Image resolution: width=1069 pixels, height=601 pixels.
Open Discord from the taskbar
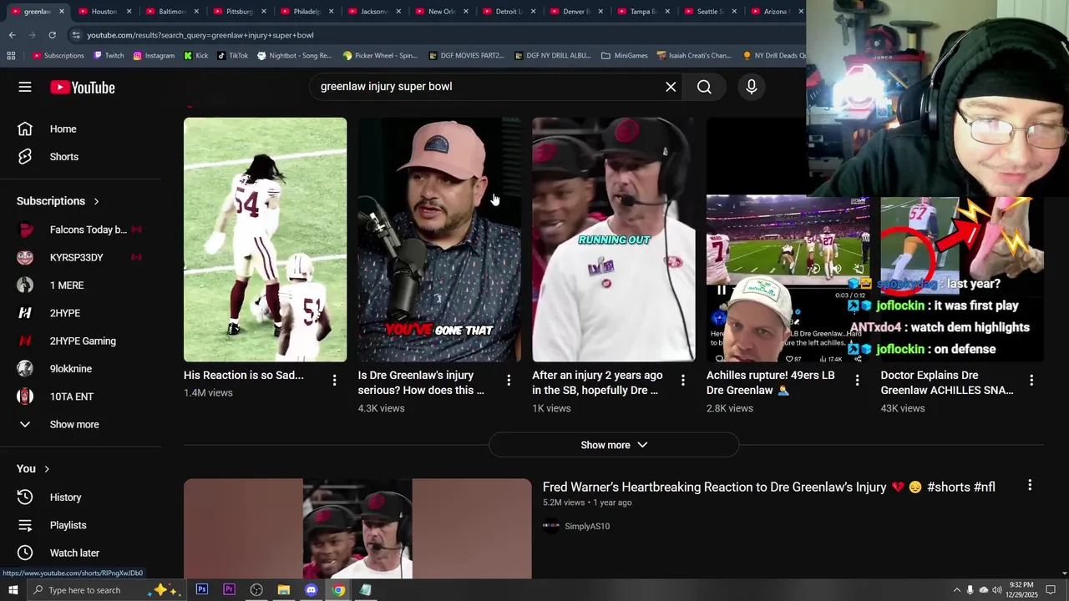(x=311, y=590)
